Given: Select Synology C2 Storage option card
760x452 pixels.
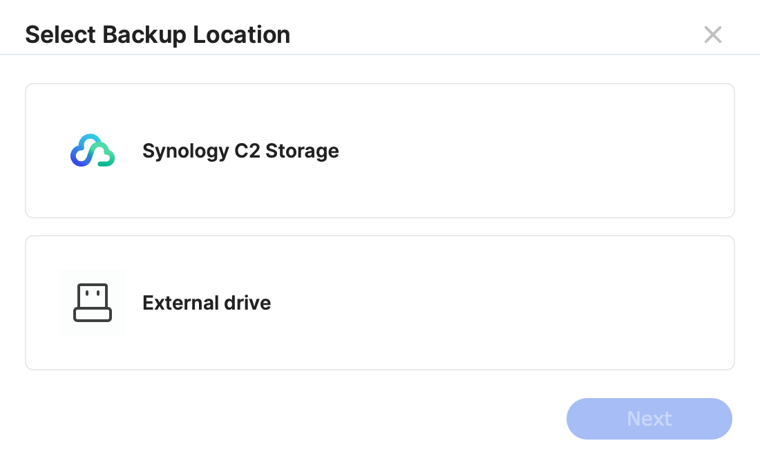Looking at the screenshot, I should [x=380, y=151].
